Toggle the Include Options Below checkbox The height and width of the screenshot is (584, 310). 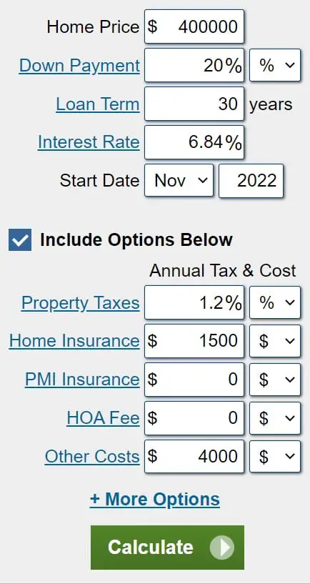[x=20, y=239]
